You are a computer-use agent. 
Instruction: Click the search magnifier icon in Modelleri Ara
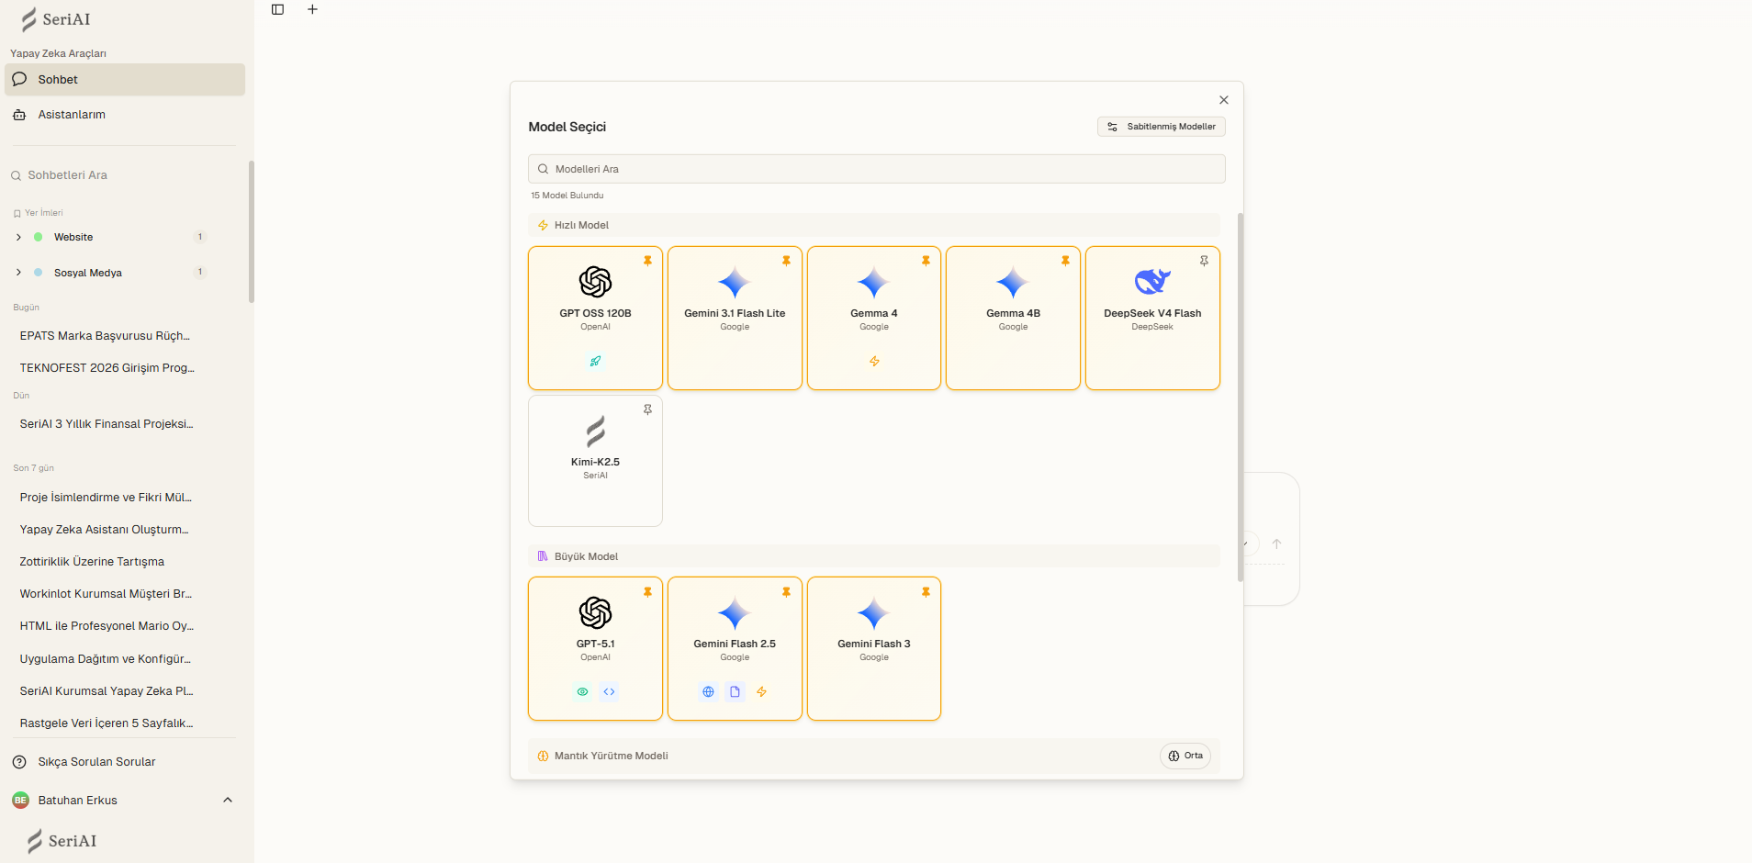point(543,169)
